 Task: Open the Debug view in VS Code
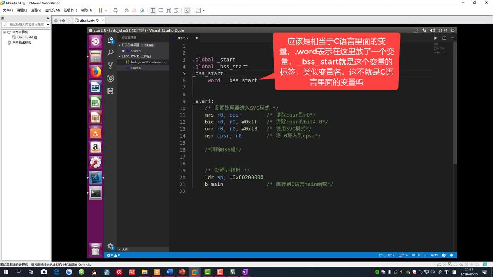tap(111, 78)
